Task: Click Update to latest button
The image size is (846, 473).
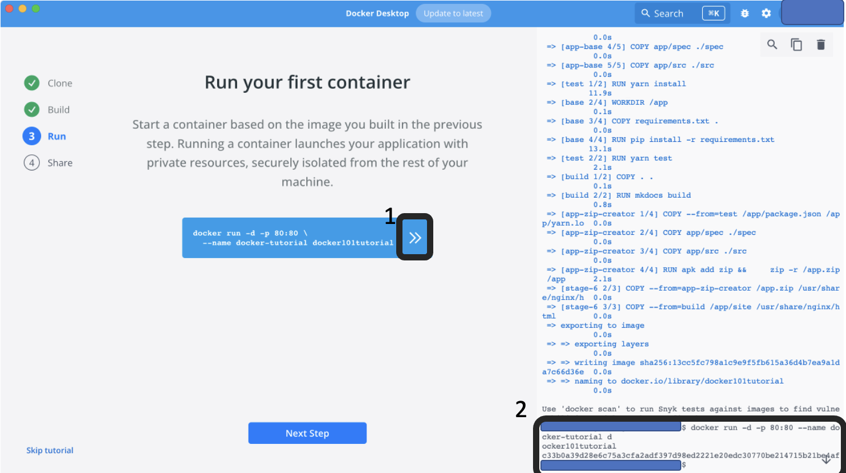Action: coord(453,13)
